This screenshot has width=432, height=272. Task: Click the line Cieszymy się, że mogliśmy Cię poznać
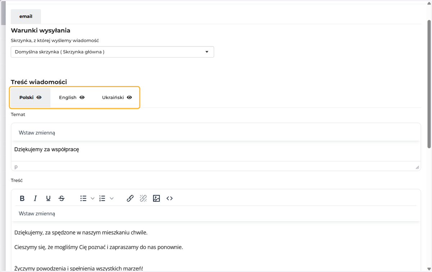(x=99, y=247)
